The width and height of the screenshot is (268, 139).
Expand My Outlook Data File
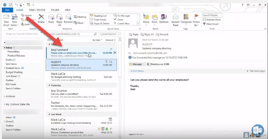point(4,104)
